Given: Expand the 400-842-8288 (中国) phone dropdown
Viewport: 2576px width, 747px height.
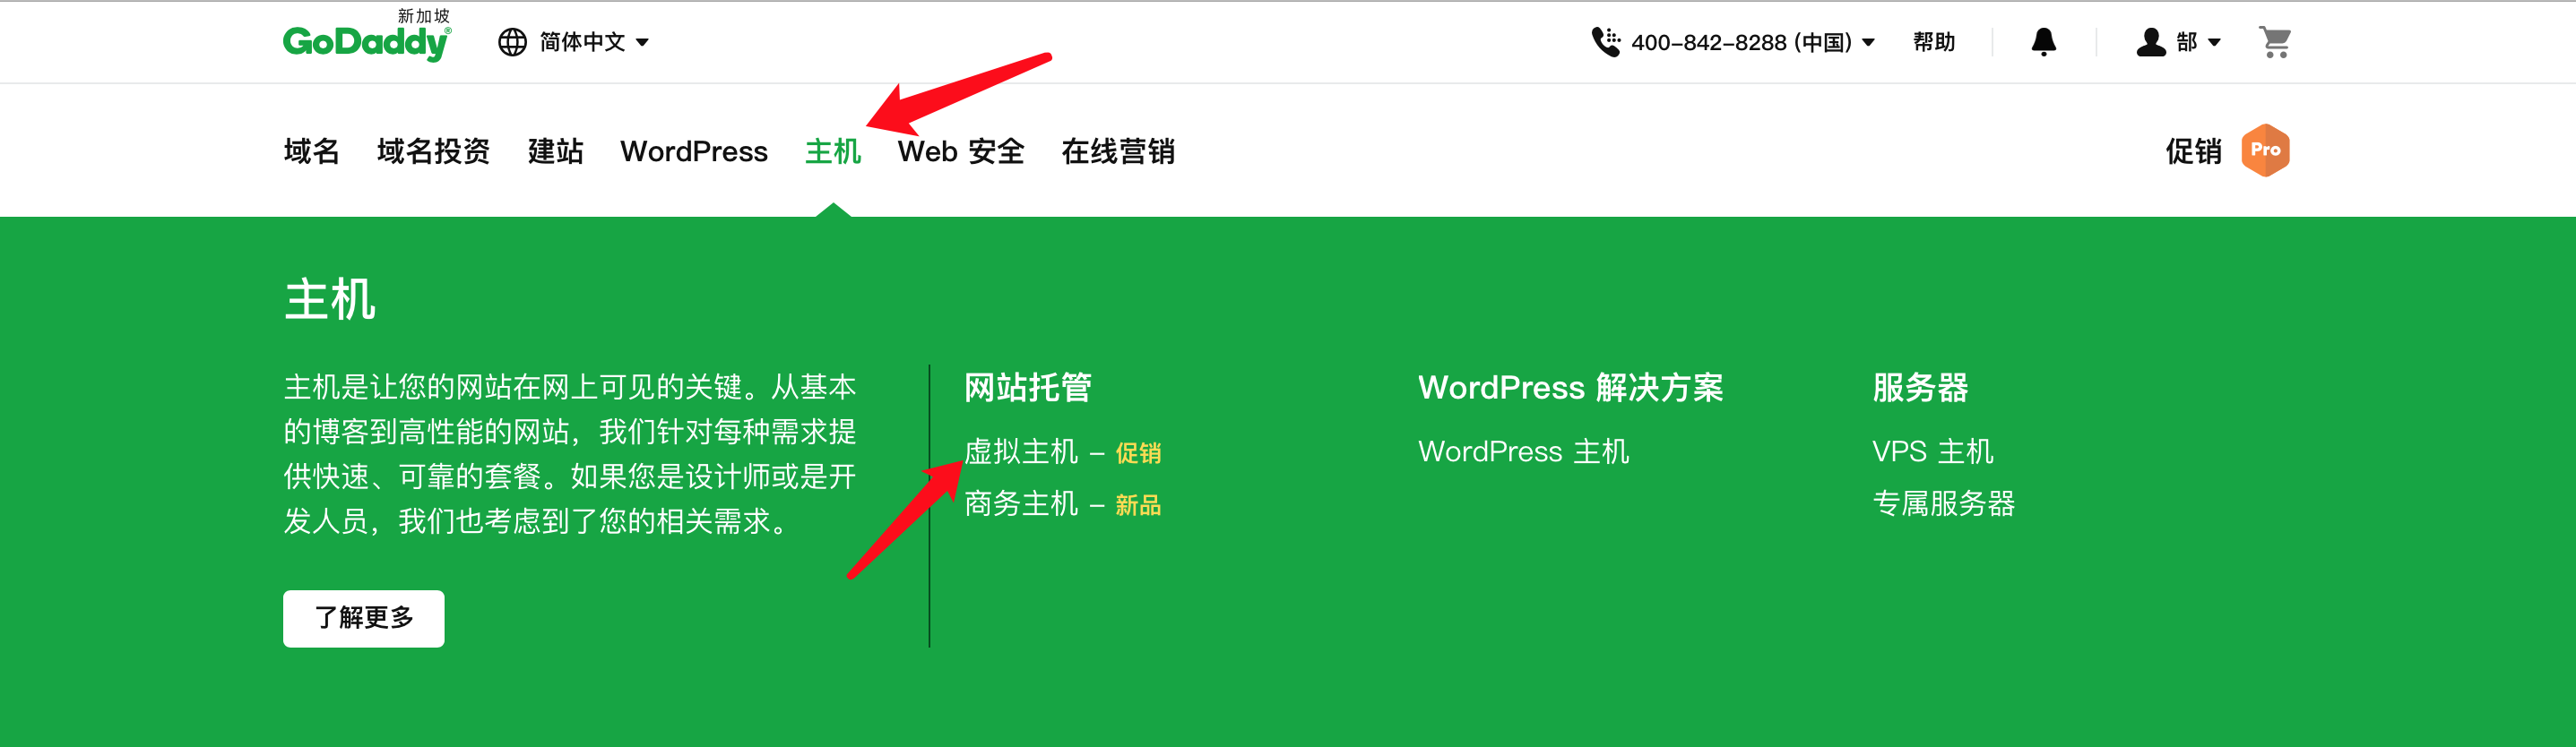Looking at the screenshot, I should pyautogui.click(x=1752, y=42).
